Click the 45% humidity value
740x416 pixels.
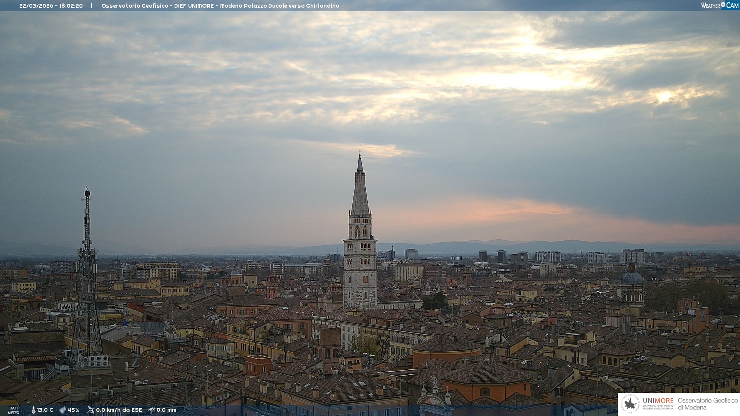74,410
